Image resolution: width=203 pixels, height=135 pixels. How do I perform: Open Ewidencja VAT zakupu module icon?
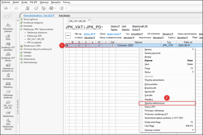(x=8, y=54)
